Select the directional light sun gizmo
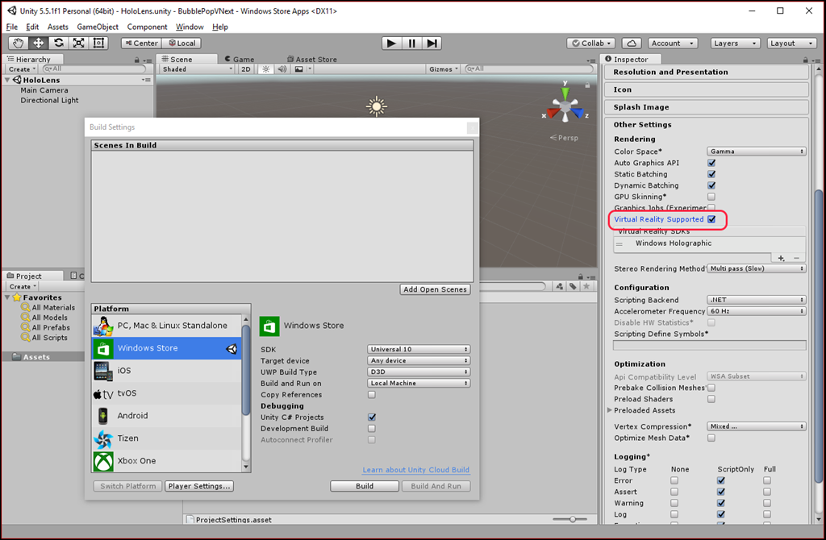Image resolution: width=826 pixels, height=540 pixels. click(x=376, y=106)
